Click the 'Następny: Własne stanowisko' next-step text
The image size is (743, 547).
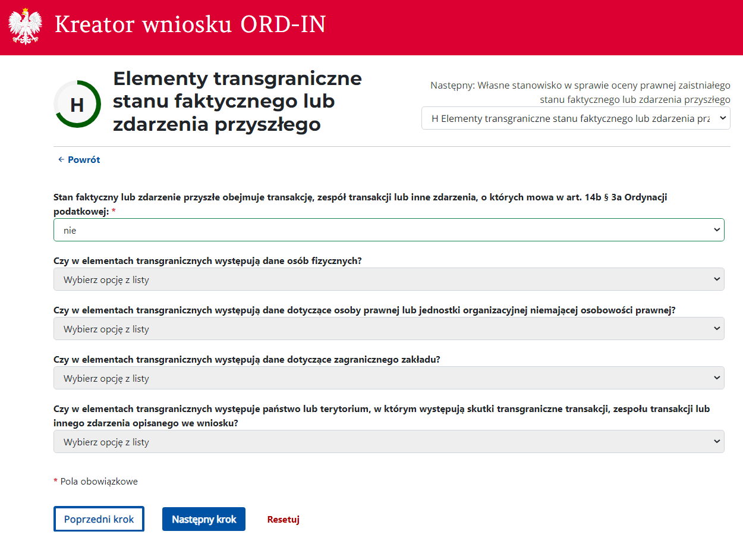click(x=580, y=92)
